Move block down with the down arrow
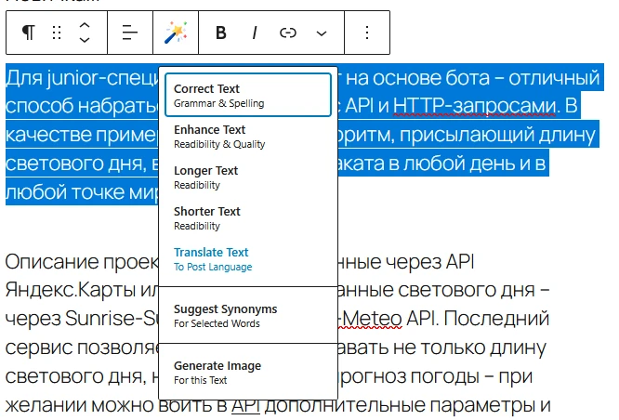 click(85, 39)
